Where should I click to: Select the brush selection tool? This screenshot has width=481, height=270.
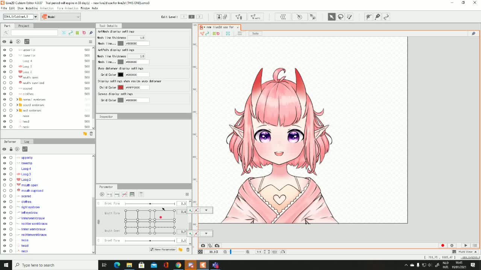349,16
